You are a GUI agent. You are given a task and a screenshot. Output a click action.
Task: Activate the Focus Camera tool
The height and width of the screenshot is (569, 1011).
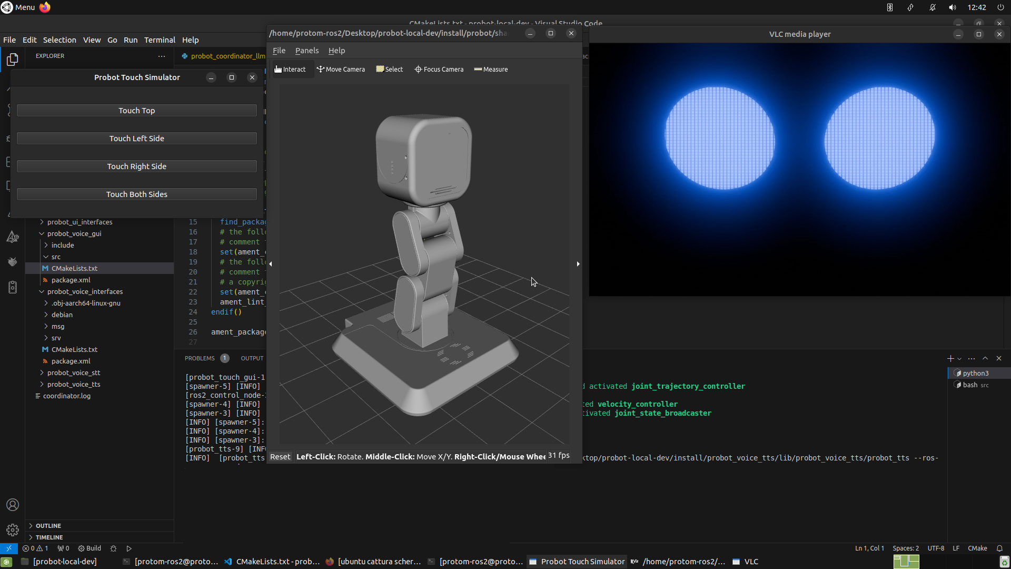pos(439,69)
